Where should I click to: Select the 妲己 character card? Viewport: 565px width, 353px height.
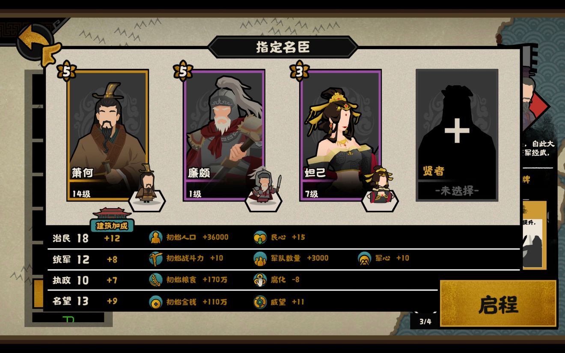click(x=340, y=135)
